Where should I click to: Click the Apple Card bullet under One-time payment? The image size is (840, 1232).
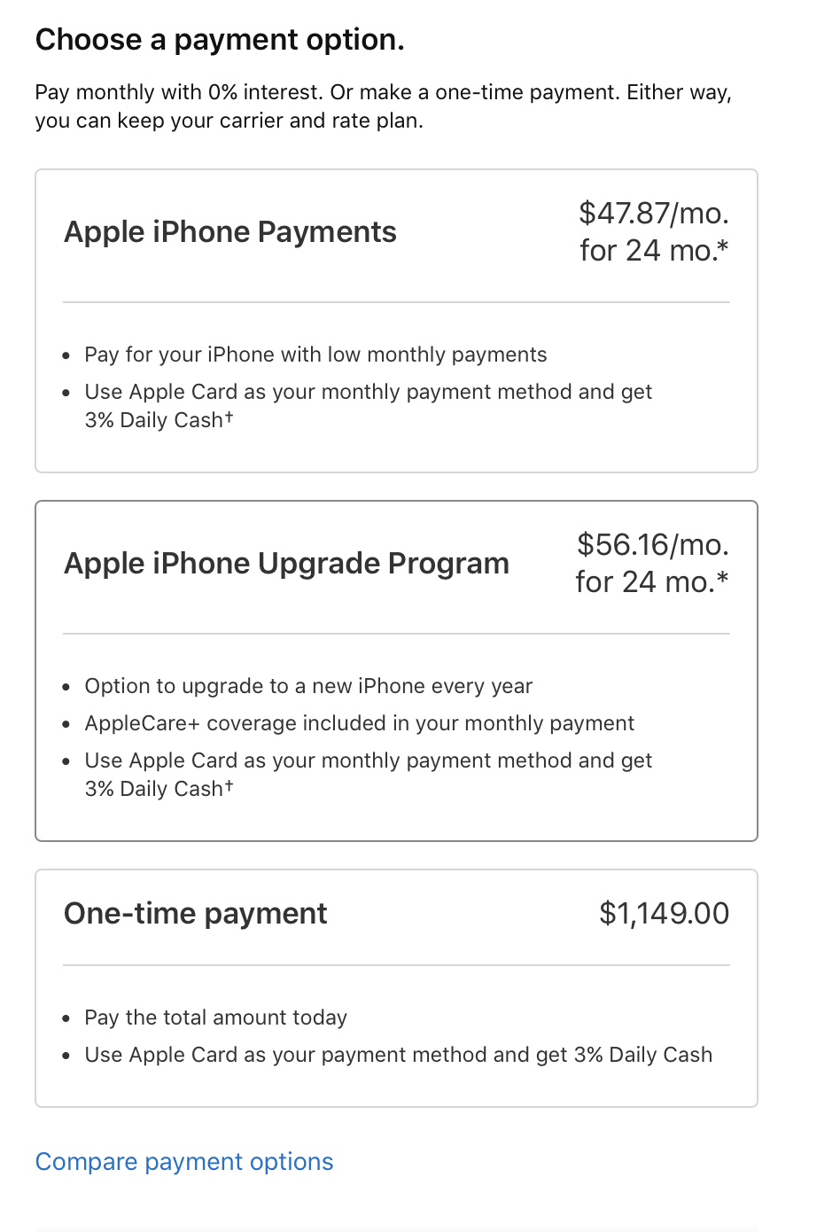pos(398,1055)
